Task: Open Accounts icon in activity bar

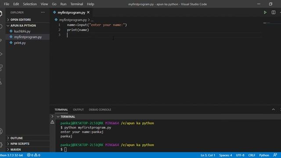Action: click(x=1, y=131)
